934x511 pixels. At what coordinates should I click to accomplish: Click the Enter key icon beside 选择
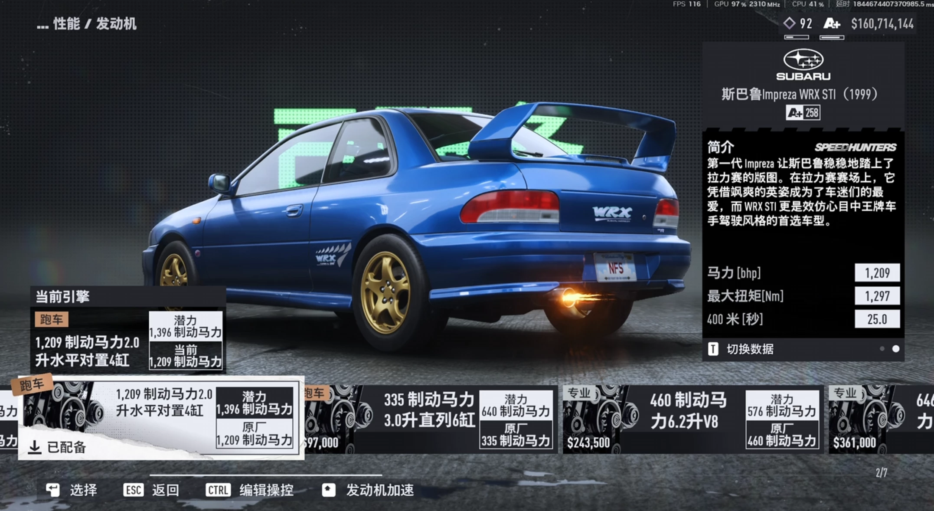pyautogui.click(x=53, y=490)
